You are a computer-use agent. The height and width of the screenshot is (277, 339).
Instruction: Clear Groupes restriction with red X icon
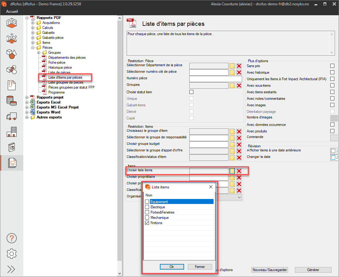239,85
